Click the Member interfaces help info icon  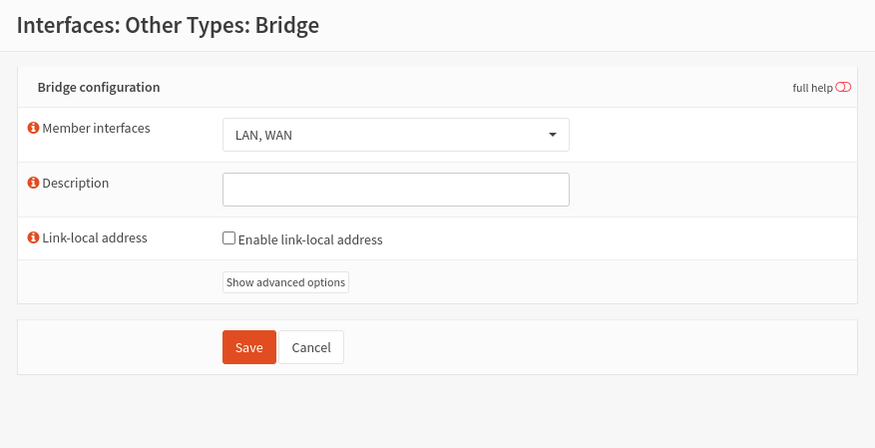point(33,129)
